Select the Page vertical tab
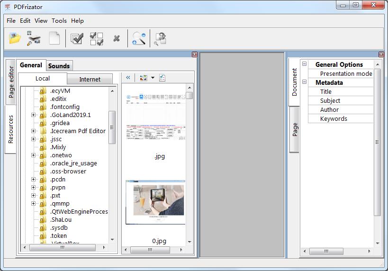 (x=295, y=129)
